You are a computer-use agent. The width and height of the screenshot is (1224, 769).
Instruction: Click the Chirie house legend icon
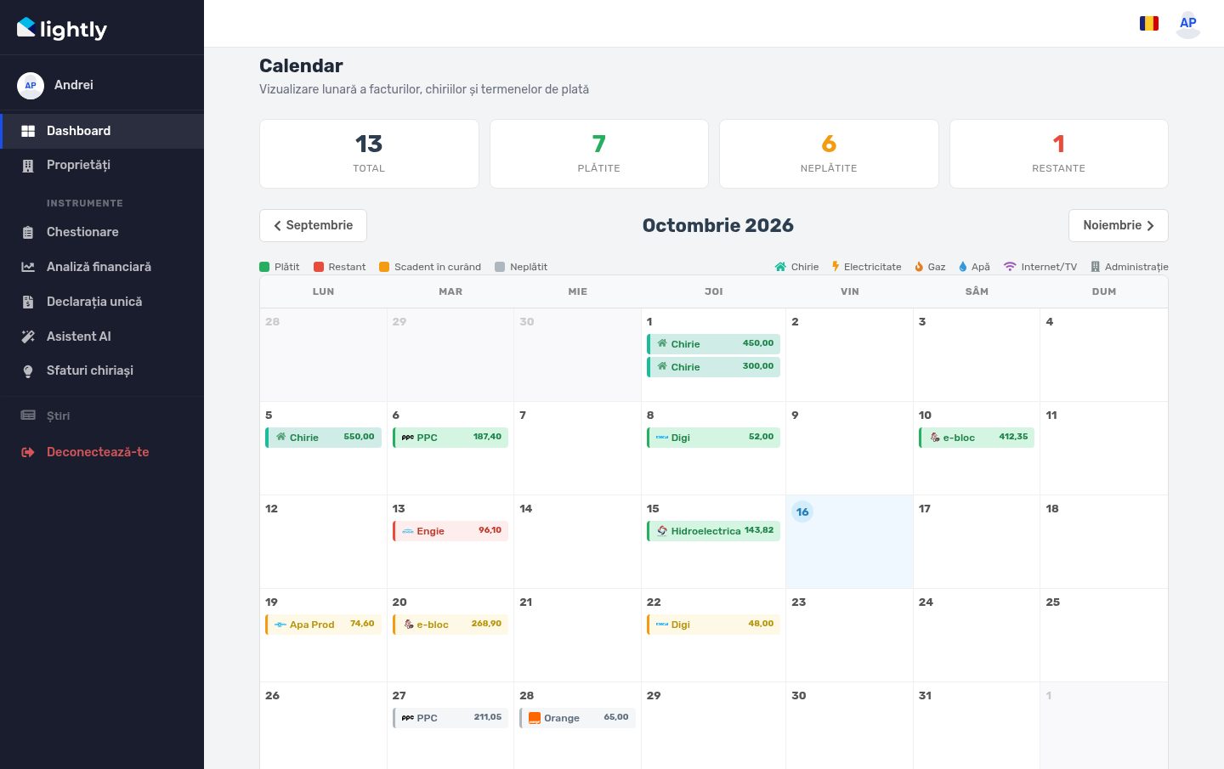pos(780,267)
